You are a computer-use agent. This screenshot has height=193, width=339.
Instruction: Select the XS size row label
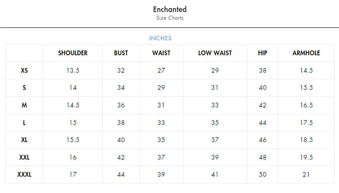tap(24, 71)
